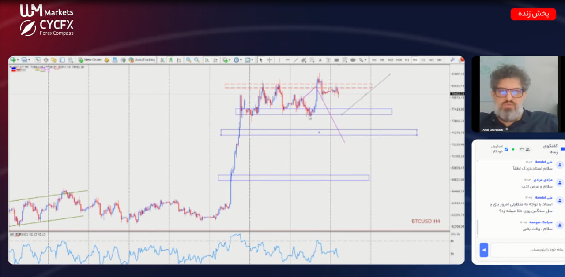Click the Zoom Out magnifier
Image resolution: width=565 pixels, height=277 pixels.
(197, 60)
